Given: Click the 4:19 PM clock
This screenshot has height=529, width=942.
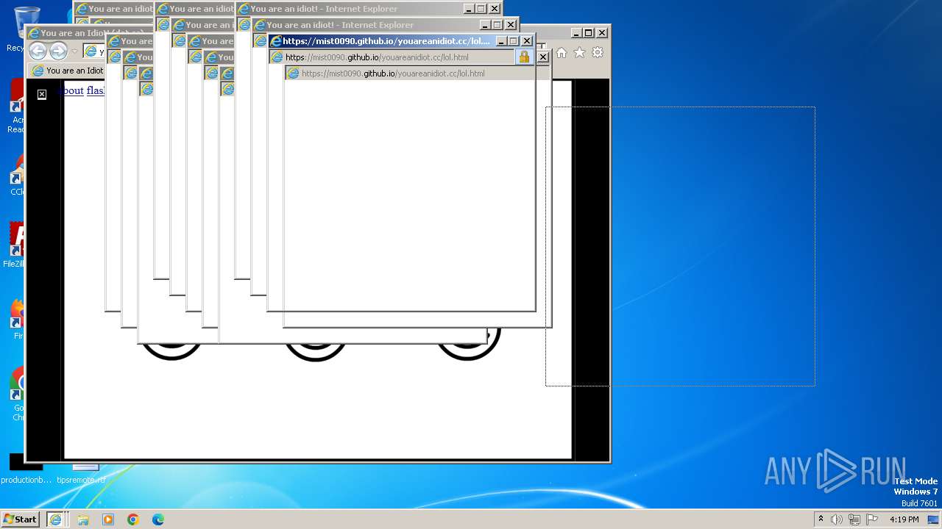Looking at the screenshot, I should [x=904, y=519].
